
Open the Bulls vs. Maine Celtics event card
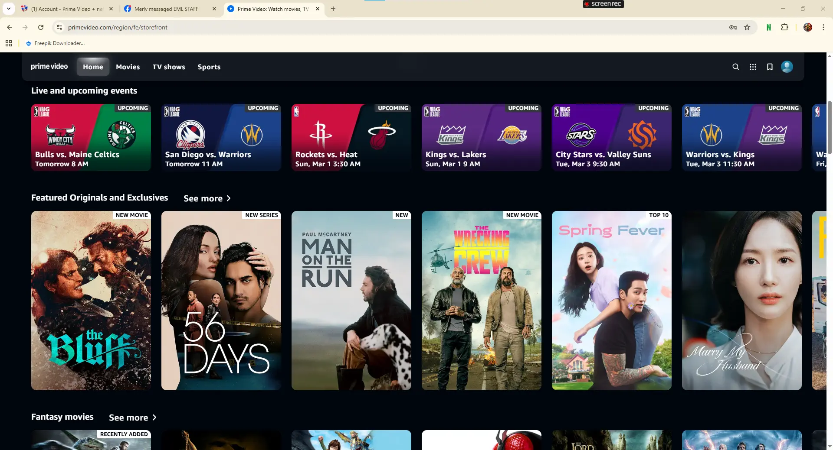pyautogui.click(x=91, y=137)
